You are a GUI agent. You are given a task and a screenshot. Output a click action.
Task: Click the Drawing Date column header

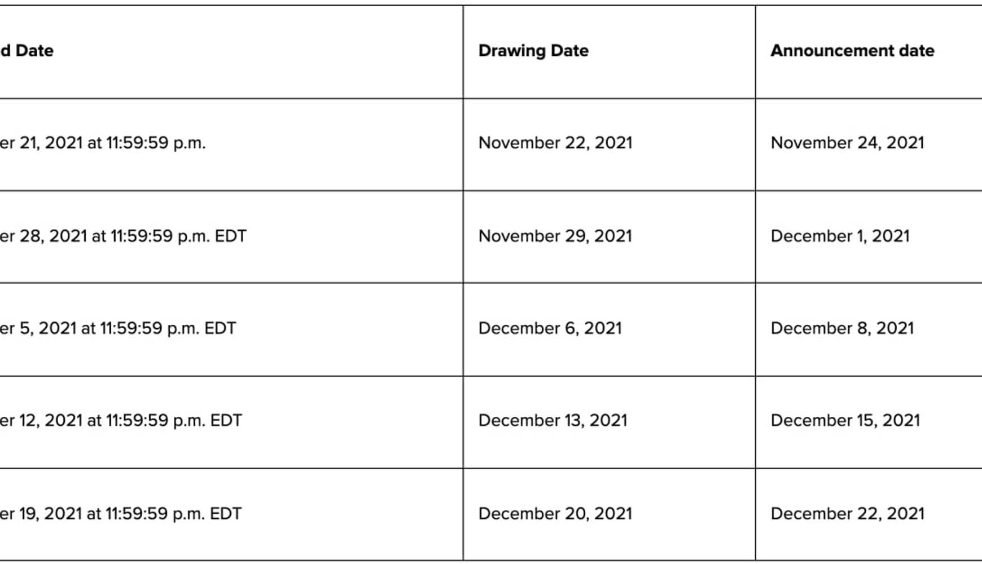(x=533, y=51)
